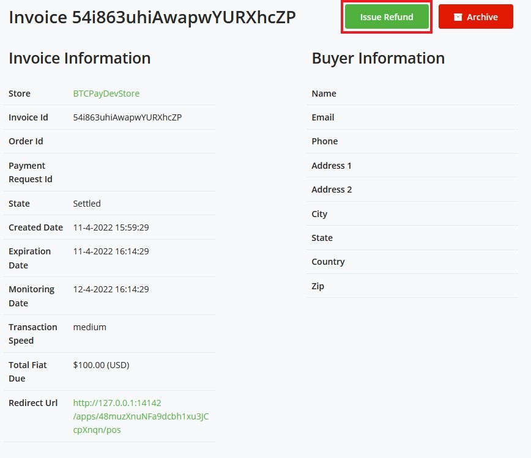Select the Total Fiat Due amount
The image size is (531, 458).
100,364
